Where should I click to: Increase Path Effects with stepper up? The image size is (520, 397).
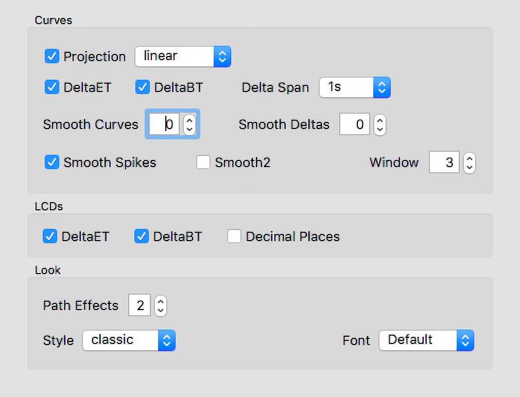tap(161, 301)
